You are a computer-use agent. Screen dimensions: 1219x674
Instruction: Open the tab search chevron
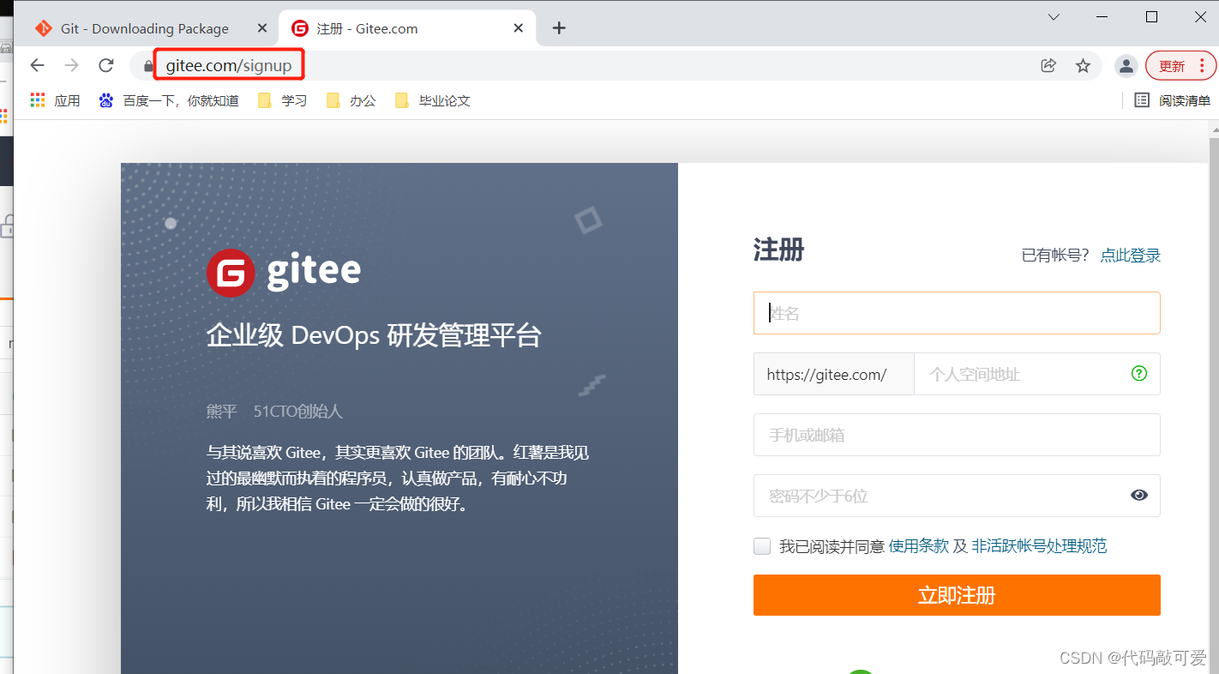point(1054,17)
